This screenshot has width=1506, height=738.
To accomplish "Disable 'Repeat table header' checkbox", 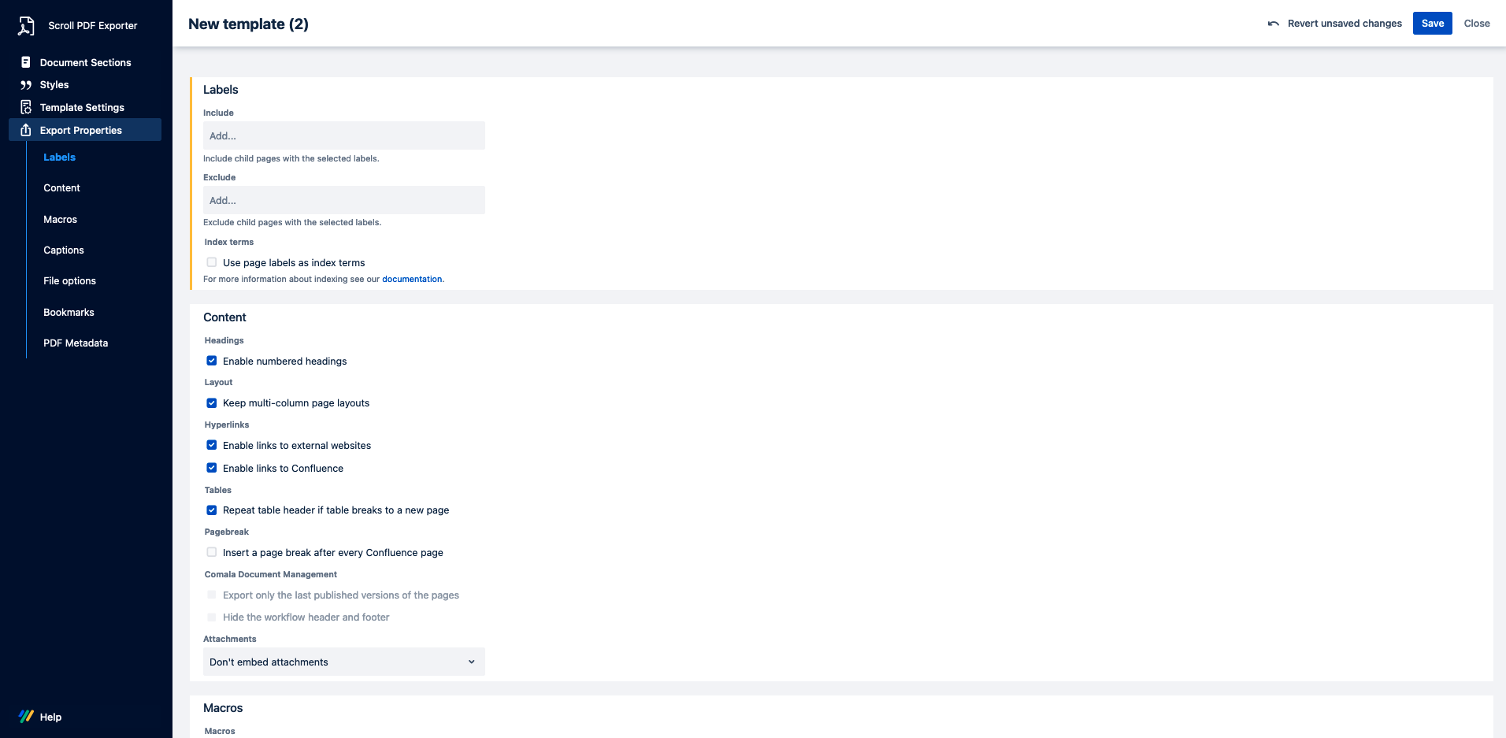I will [x=212, y=510].
